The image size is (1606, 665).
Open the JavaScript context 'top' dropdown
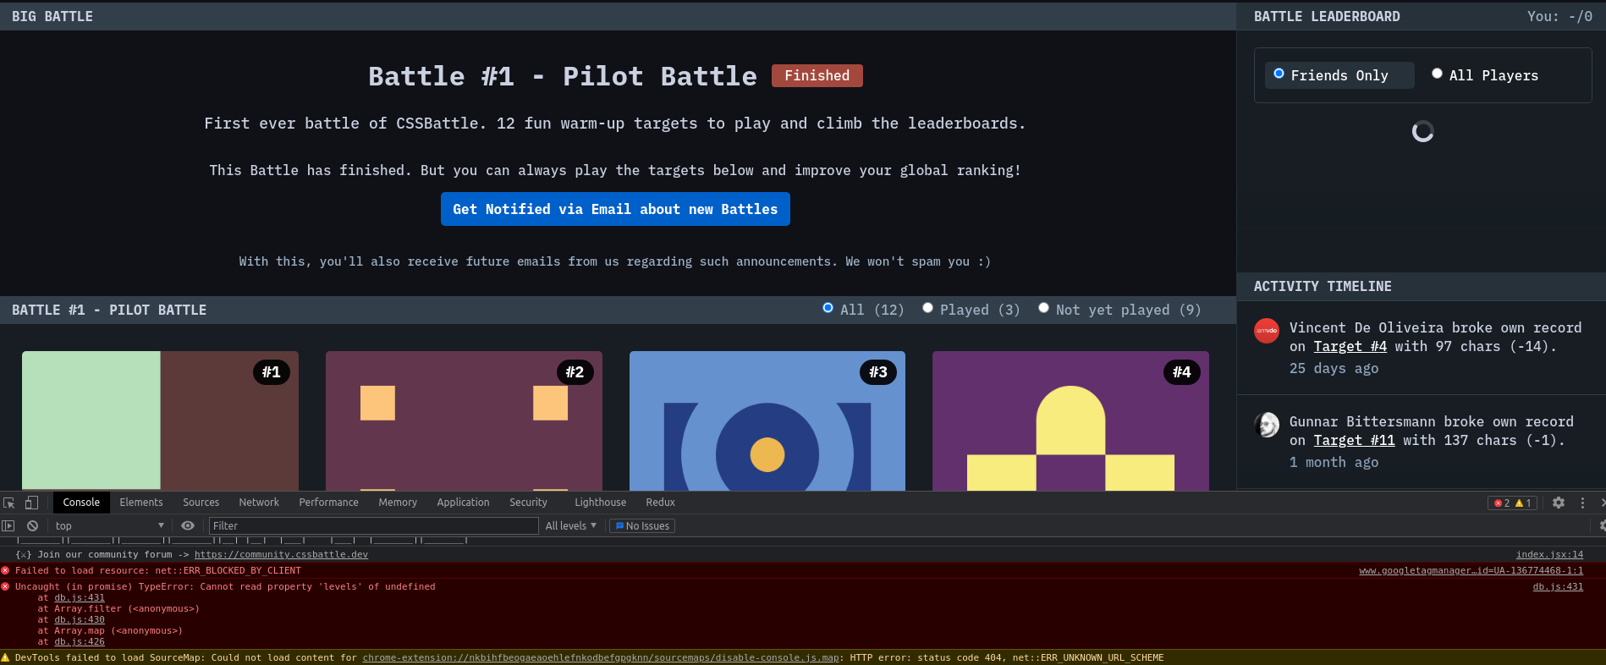pyautogui.click(x=110, y=525)
